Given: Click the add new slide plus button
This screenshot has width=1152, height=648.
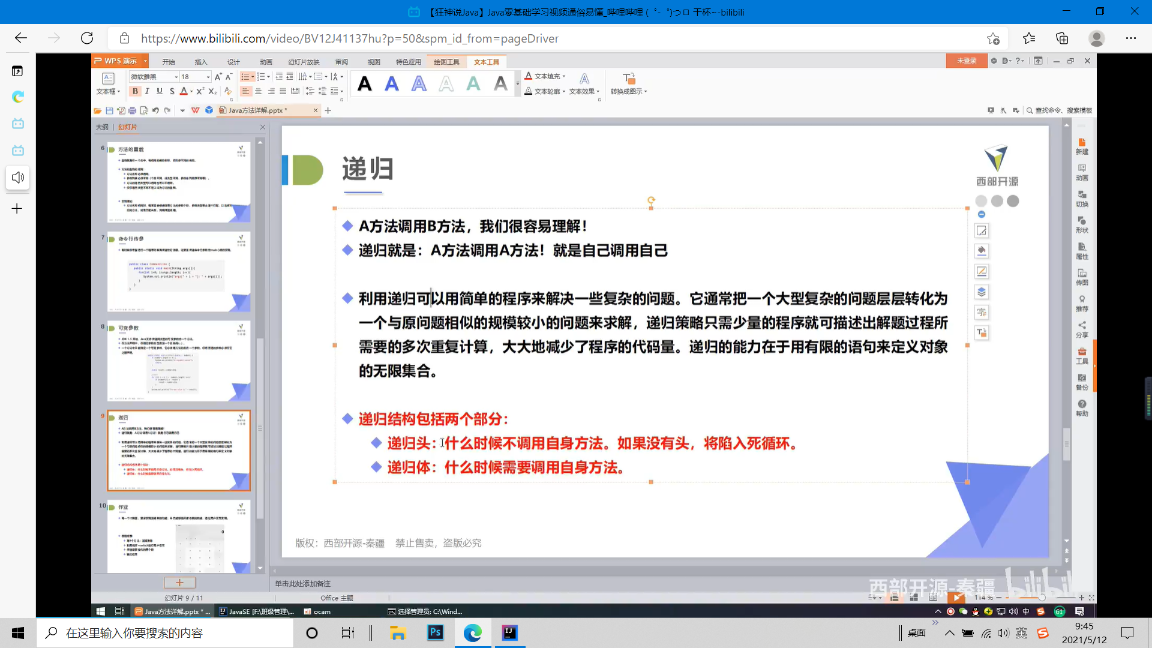Looking at the screenshot, I should [x=179, y=583].
